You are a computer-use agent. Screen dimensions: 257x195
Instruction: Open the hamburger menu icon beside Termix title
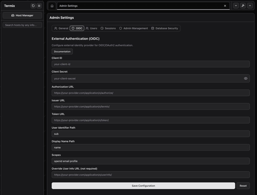click(39, 6)
